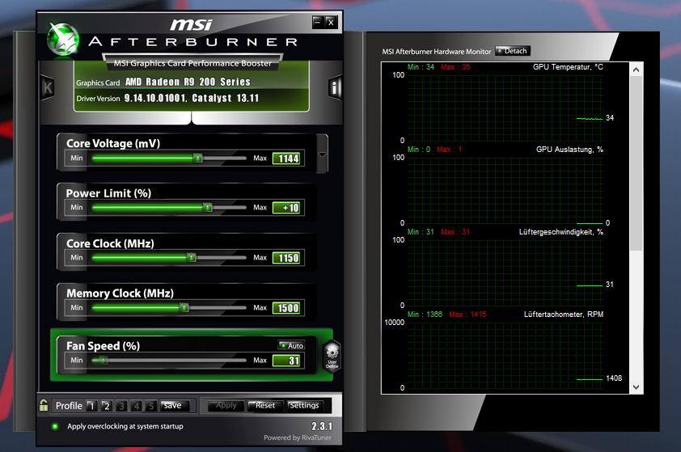The image size is (681, 452).
Task: Select Profile slot 3
Action: coord(121,406)
